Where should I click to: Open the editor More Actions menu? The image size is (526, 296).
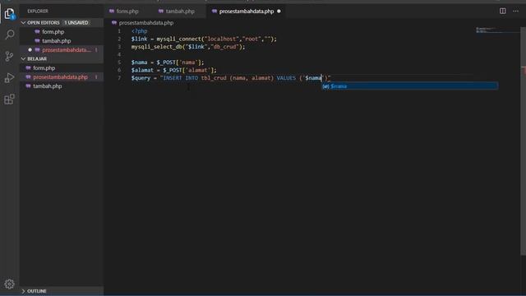pyautogui.click(x=515, y=11)
